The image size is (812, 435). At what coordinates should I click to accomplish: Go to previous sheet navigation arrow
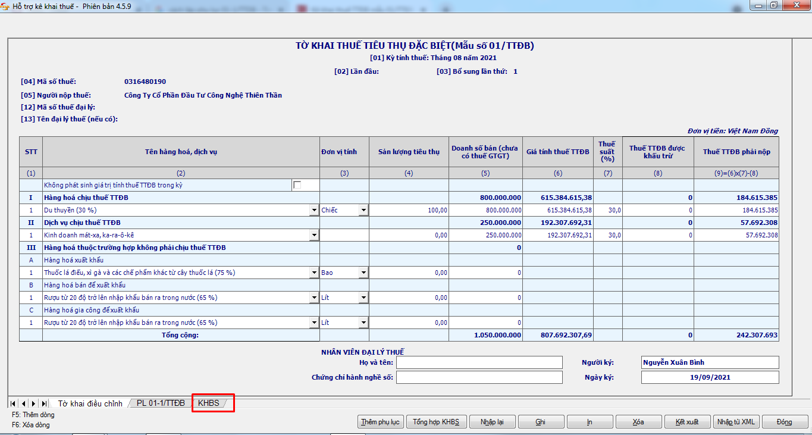pos(23,403)
